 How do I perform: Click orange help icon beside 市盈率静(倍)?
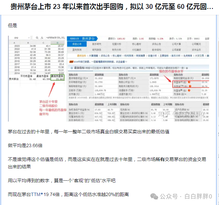point(189,90)
